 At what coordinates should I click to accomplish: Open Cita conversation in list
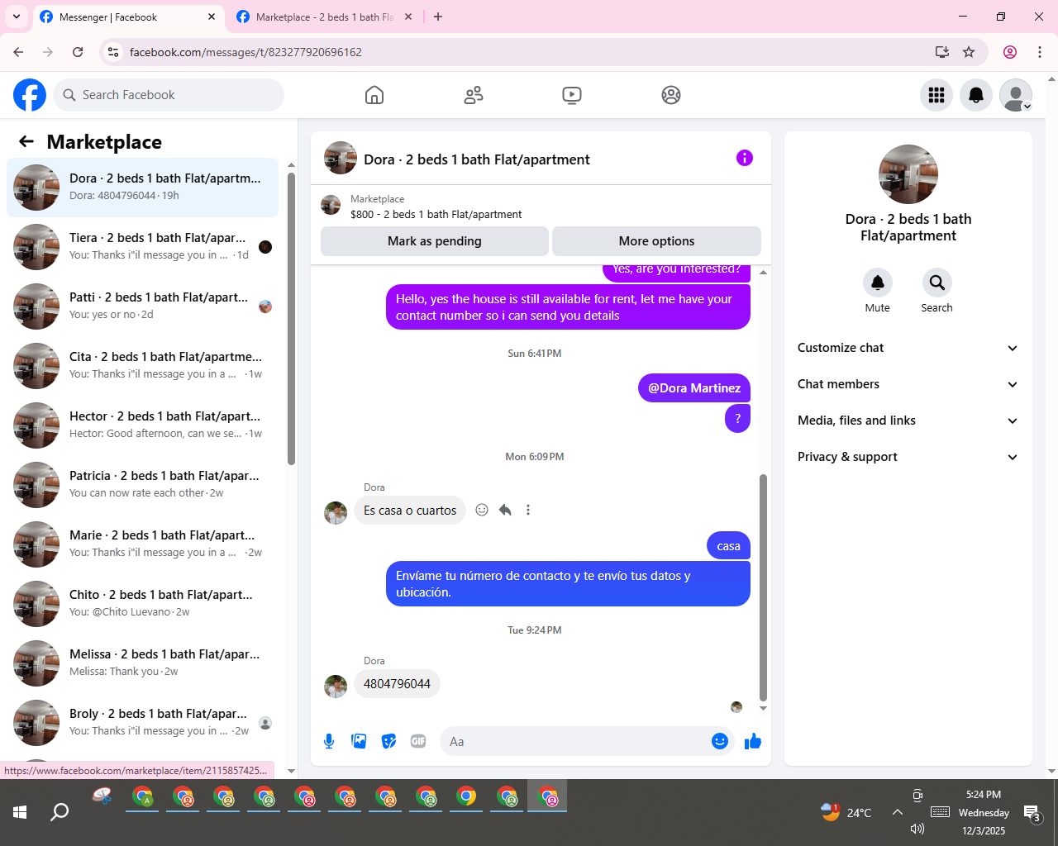pyautogui.click(x=142, y=366)
